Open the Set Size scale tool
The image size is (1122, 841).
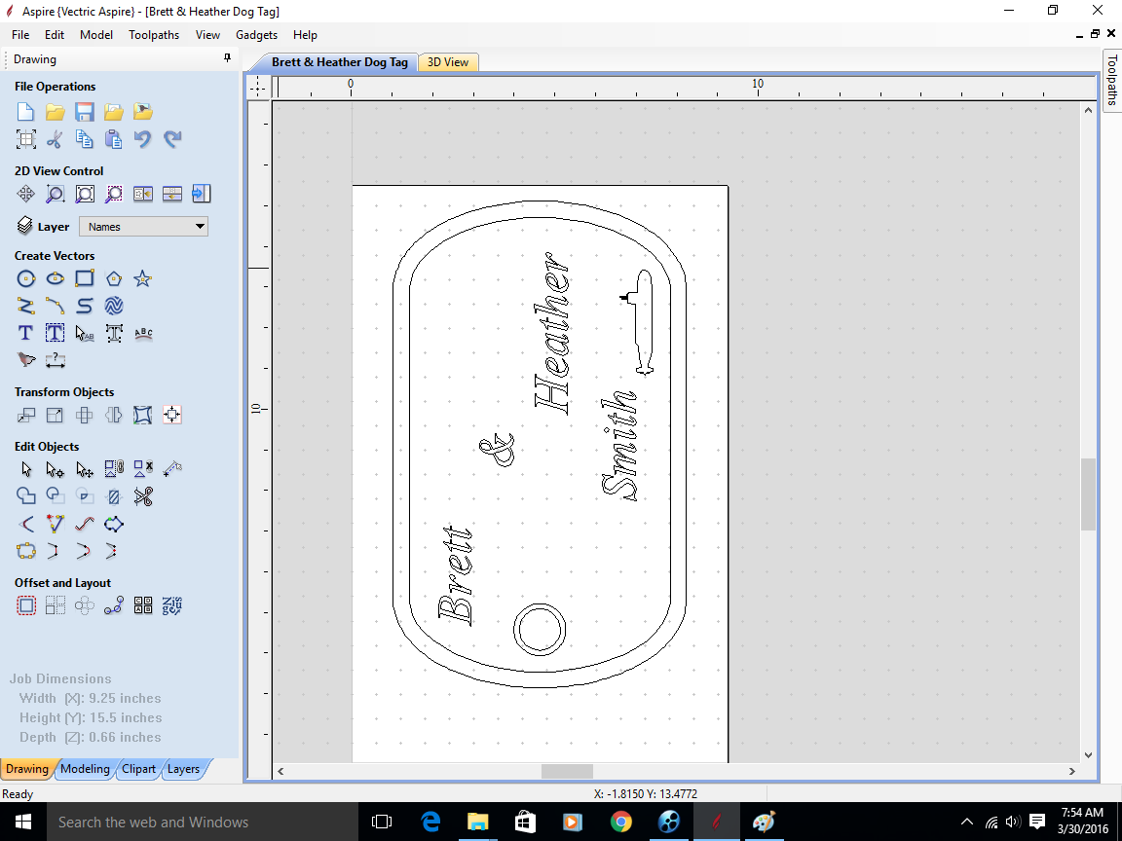coord(56,415)
